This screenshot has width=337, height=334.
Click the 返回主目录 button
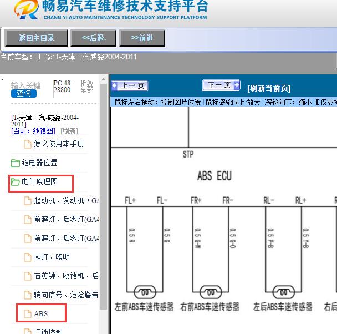point(36,38)
